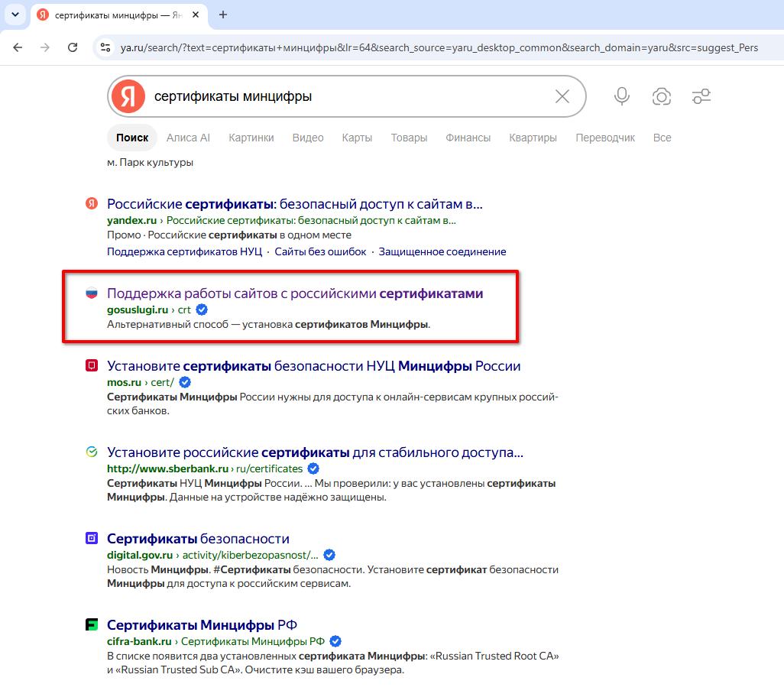Click the Yandex favicon of promo result
Image resolution: width=784 pixels, height=697 pixels.
click(x=92, y=203)
